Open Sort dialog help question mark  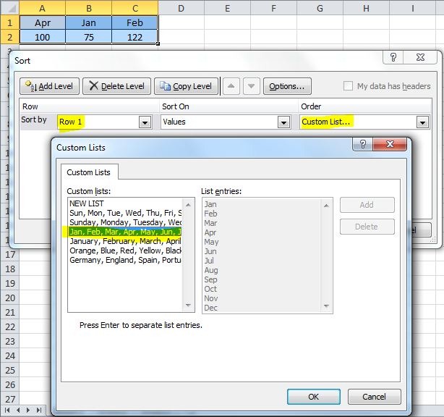click(393, 57)
